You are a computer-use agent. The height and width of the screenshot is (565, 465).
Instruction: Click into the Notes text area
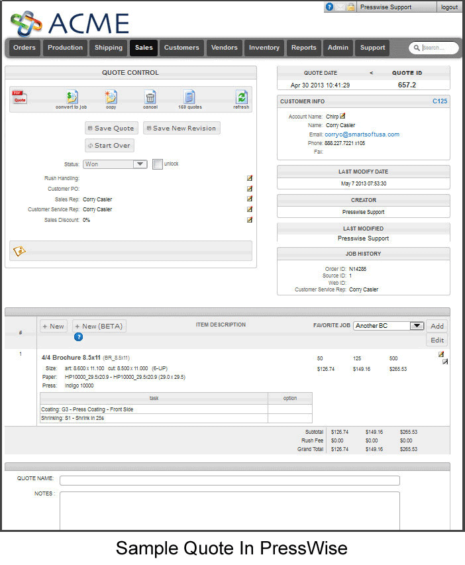[230, 511]
